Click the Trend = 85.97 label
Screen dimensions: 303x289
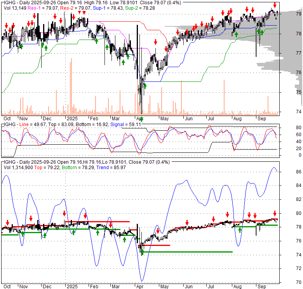(111, 168)
